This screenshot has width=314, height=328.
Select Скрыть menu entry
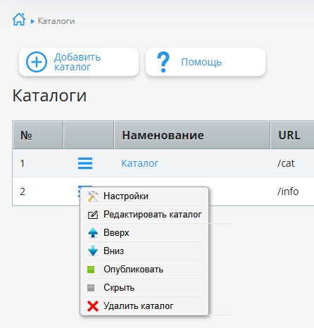pyautogui.click(x=119, y=287)
